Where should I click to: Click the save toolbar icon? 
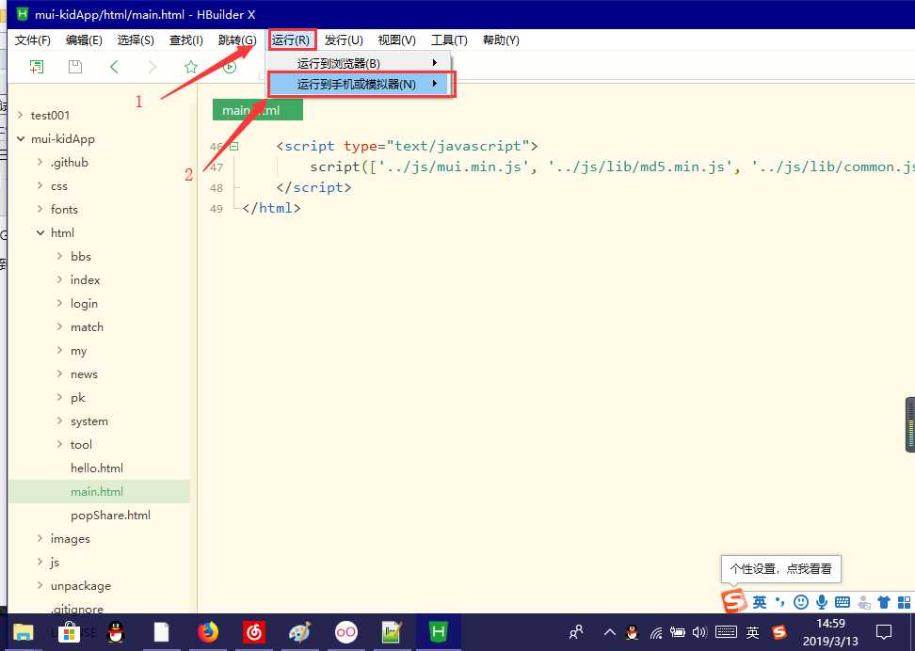75,67
